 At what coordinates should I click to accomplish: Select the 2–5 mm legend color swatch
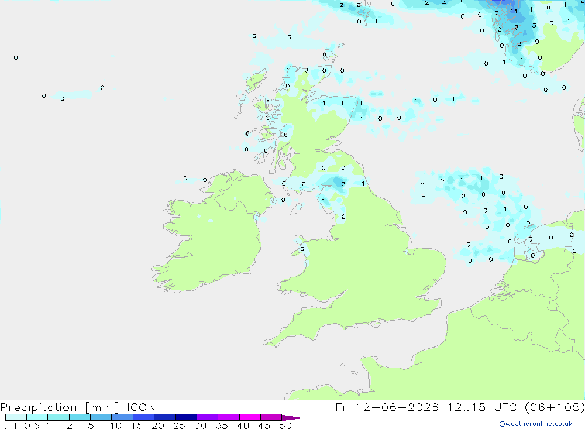(80, 417)
